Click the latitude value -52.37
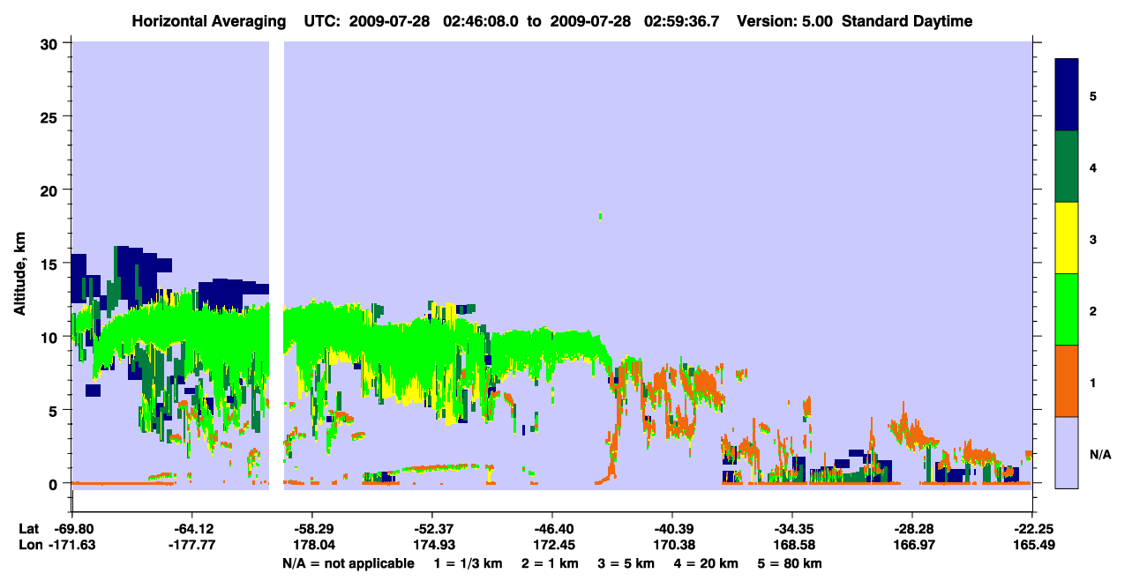 pos(432,529)
